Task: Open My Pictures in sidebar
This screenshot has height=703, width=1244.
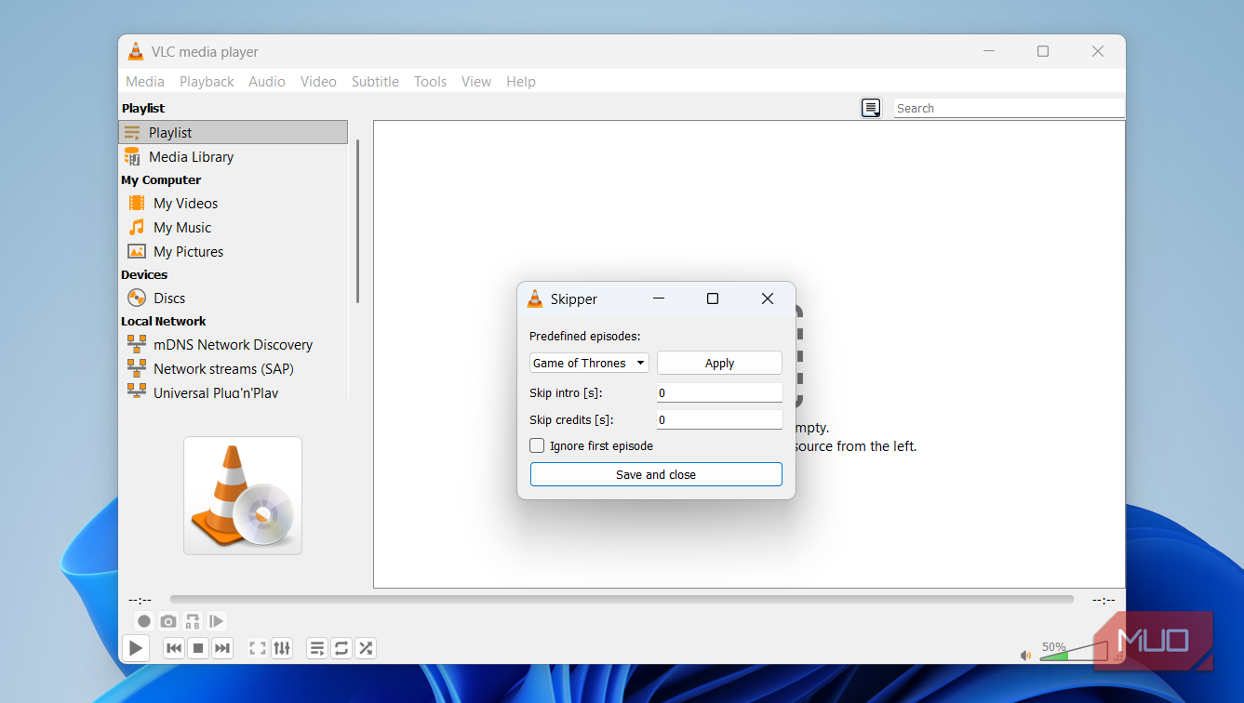Action: (233, 252)
